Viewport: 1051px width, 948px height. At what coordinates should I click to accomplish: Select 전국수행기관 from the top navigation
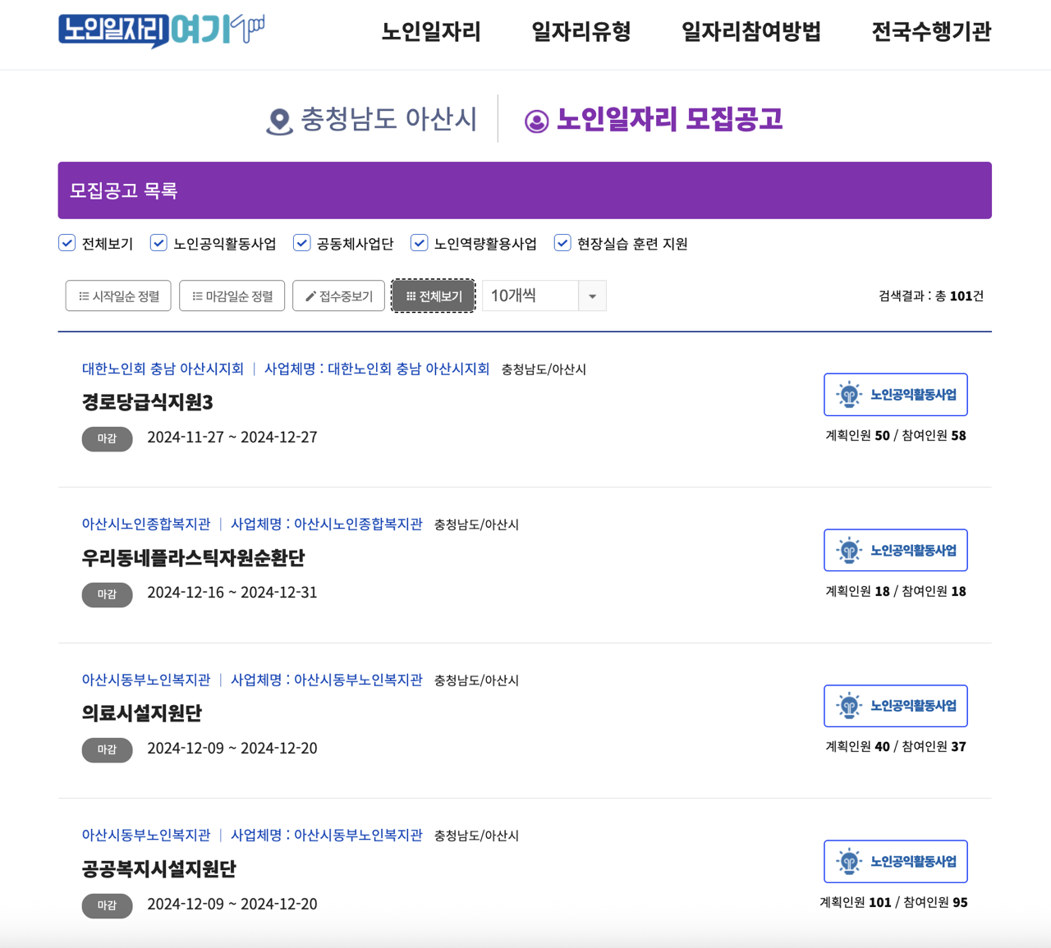coord(932,31)
